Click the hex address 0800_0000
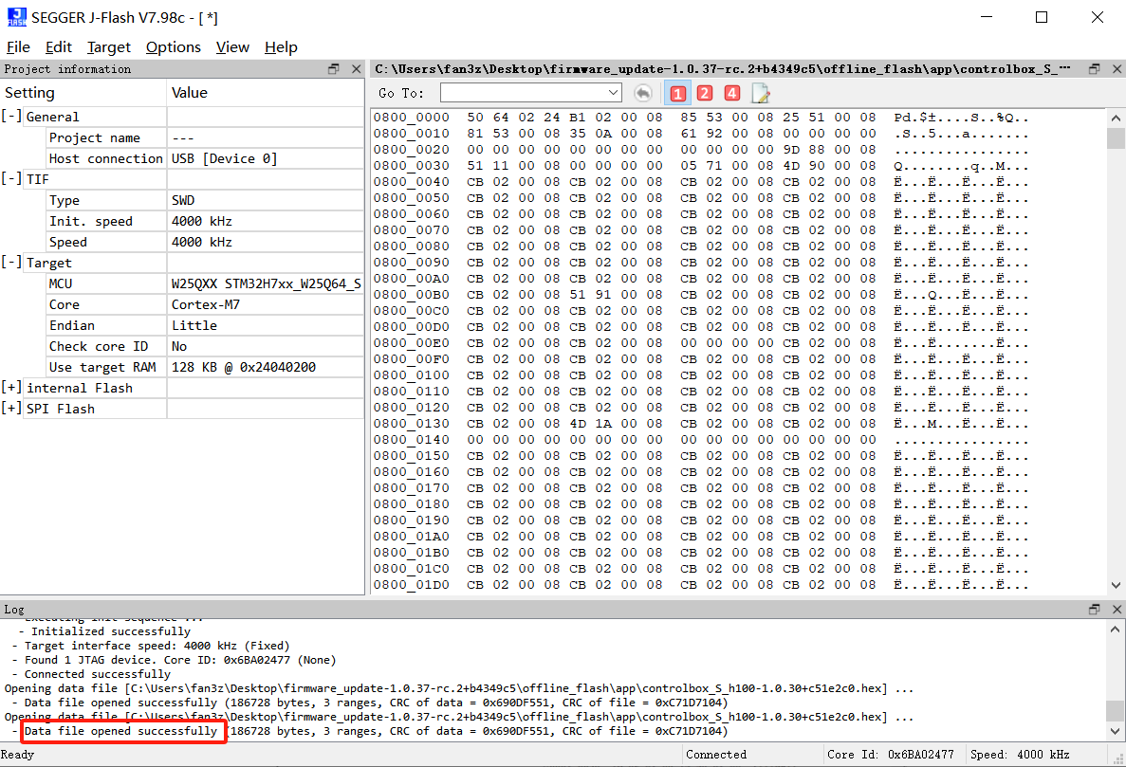The height and width of the screenshot is (767, 1126). tap(411, 117)
